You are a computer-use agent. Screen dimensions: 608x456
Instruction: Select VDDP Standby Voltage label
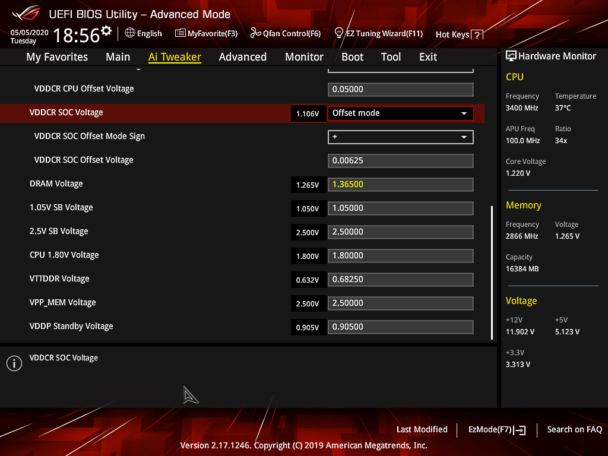pyautogui.click(x=71, y=326)
